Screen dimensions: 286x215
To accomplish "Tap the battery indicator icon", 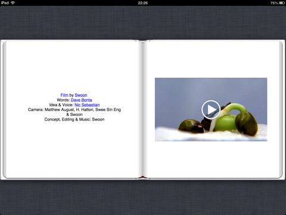I will [x=282, y=3].
